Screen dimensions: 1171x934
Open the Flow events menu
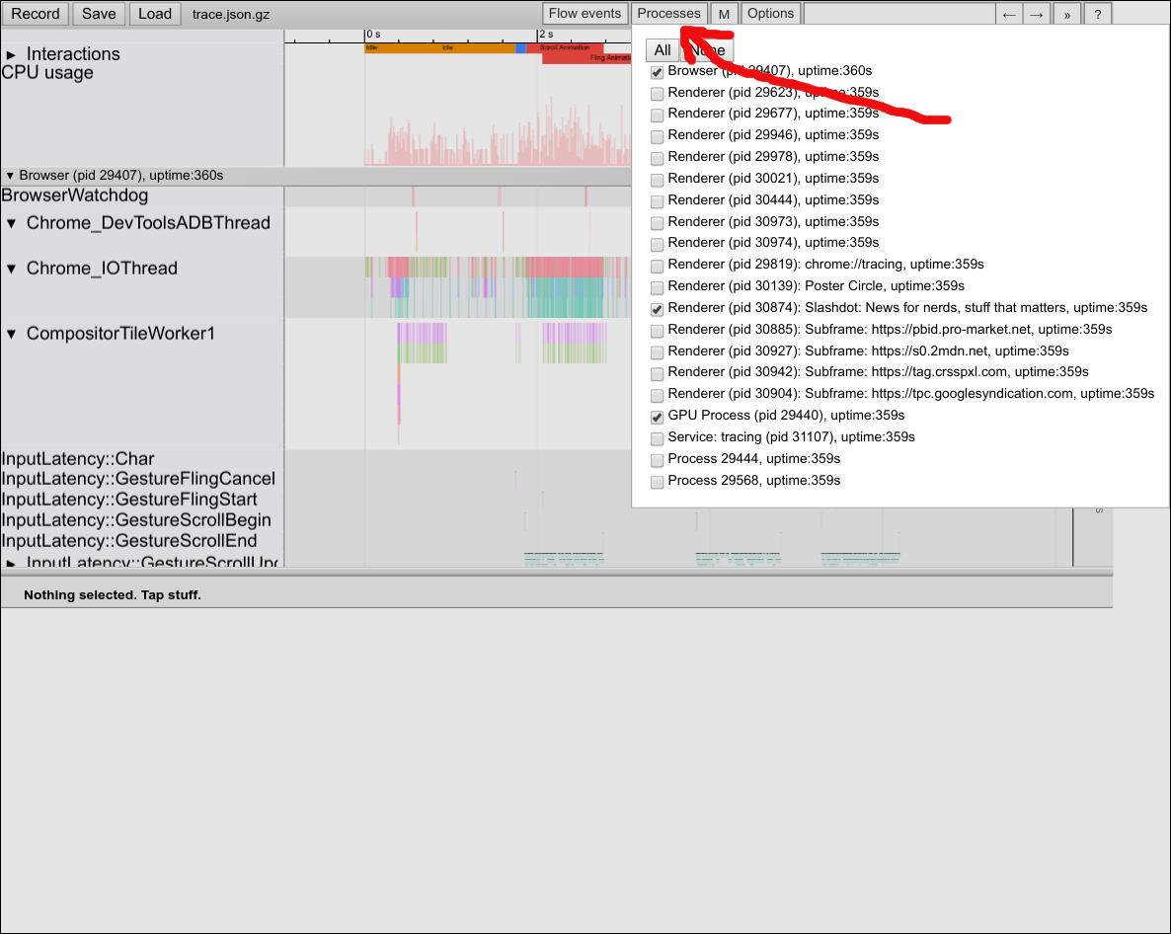585,14
